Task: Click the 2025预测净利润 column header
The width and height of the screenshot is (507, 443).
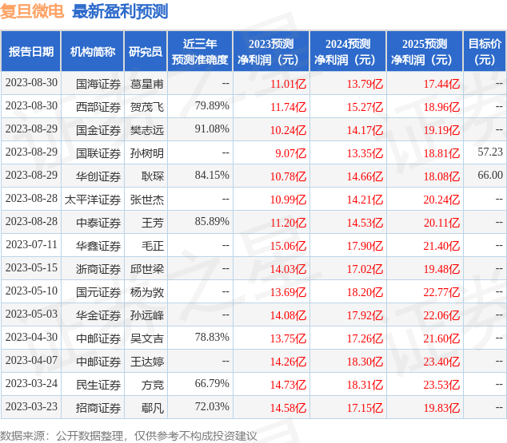Action: [425, 51]
